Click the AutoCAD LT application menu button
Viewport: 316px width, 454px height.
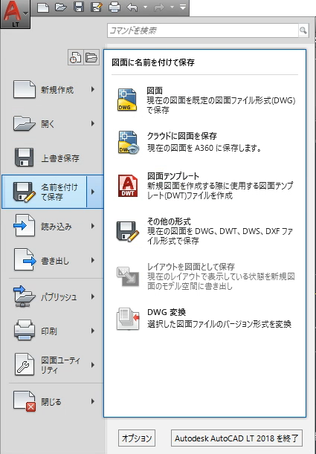(15, 14)
